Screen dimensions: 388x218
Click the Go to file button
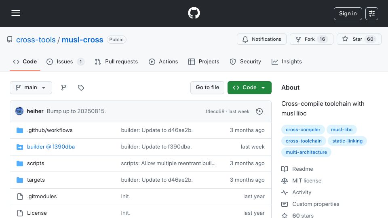pyautogui.click(x=207, y=88)
